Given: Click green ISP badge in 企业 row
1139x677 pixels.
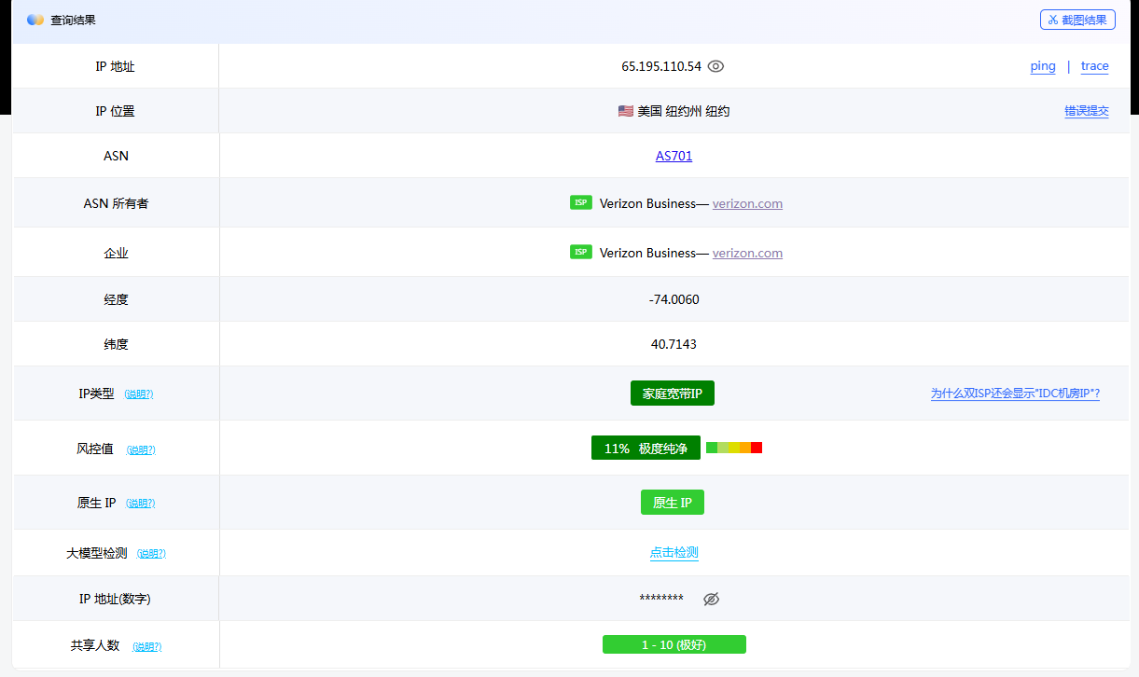Looking at the screenshot, I should point(581,252).
